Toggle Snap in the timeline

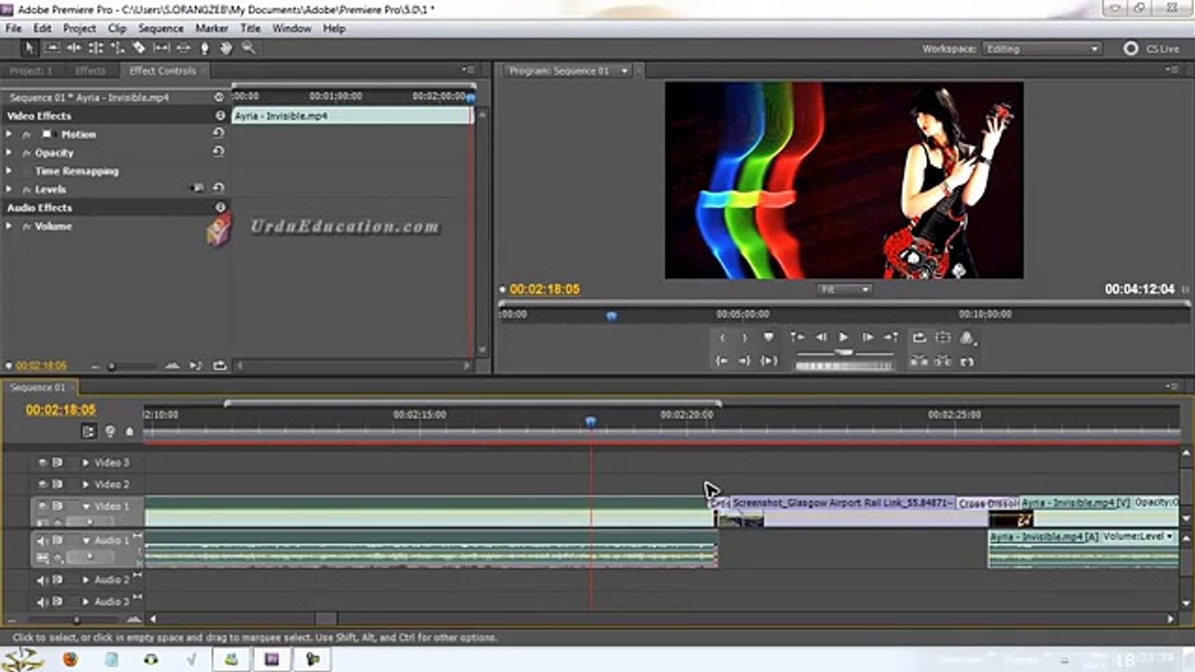point(89,431)
